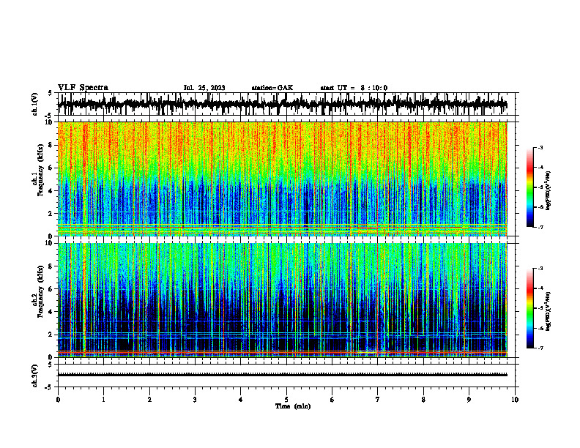Click the ch.1 spectrogram panel
Screen dimensions: 580x448
(x=282, y=179)
